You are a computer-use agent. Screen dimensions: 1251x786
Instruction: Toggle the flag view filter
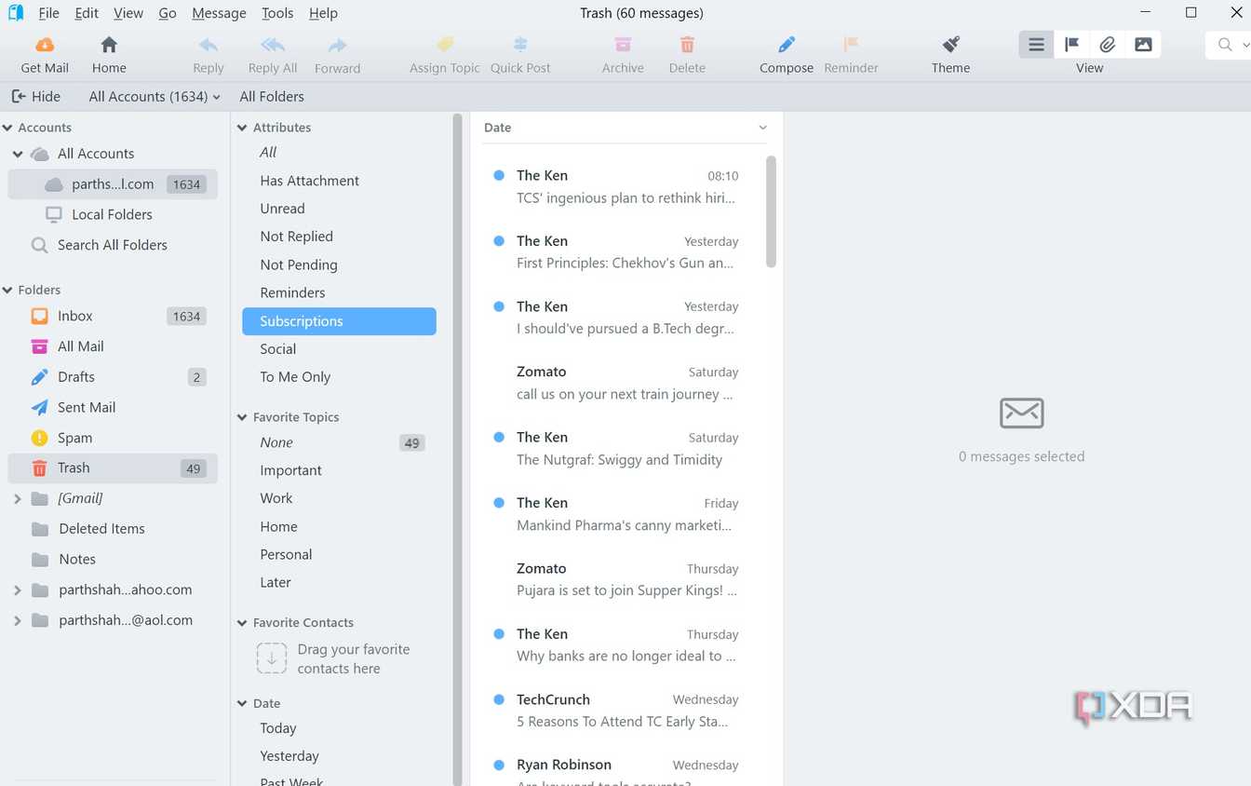(1071, 45)
